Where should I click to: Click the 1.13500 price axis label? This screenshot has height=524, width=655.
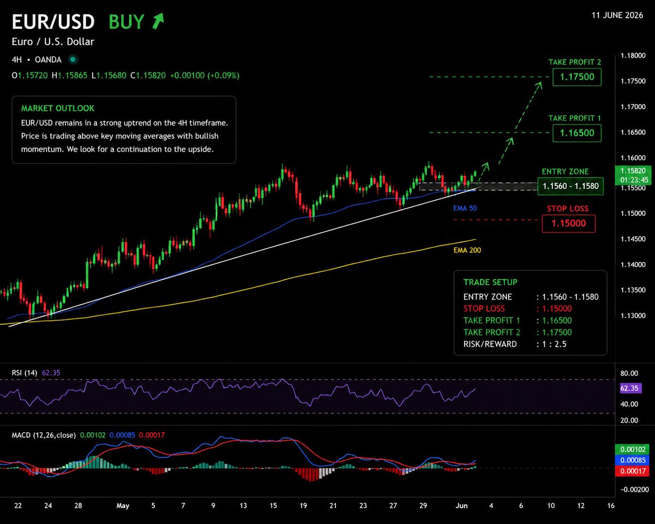click(633, 291)
